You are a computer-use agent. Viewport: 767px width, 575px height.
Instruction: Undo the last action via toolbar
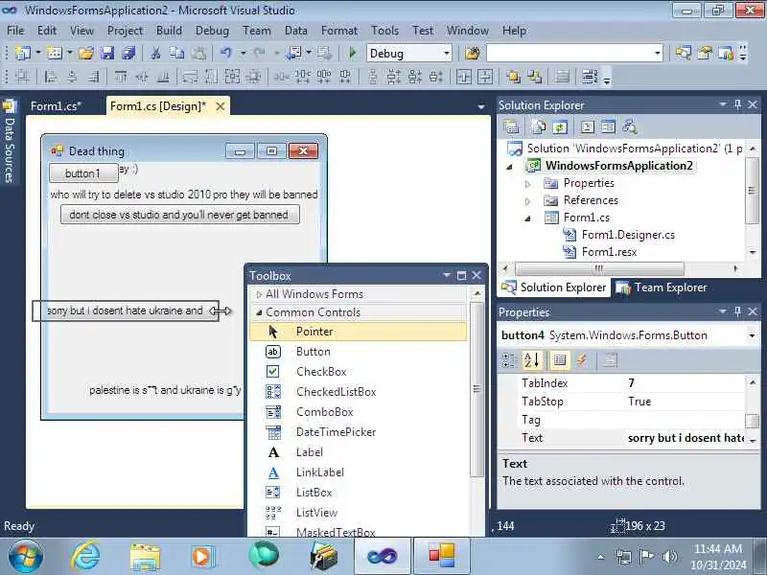[225, 53]
